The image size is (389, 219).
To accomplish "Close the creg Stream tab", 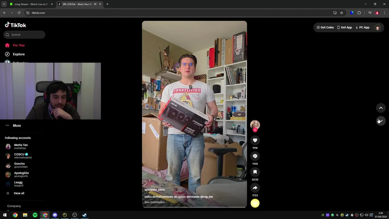I will 52,4.
